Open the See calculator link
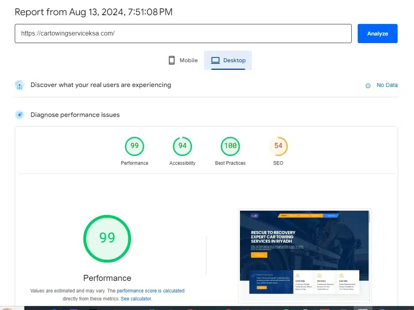Image resolution: width=414 pixels, height=310 pixels. (136, 298)
